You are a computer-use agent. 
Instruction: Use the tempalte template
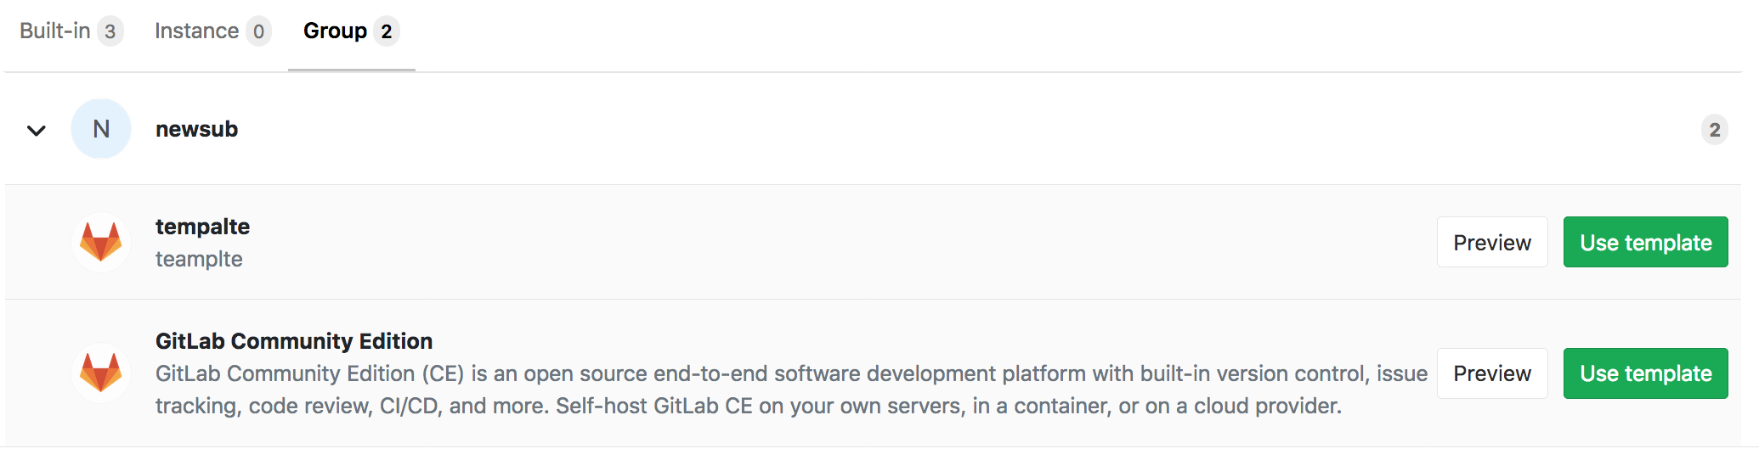(x=1645, y=243)
